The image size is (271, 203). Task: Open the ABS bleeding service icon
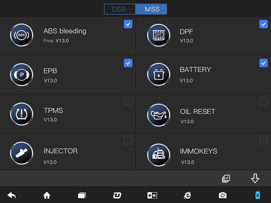(22, 35)
